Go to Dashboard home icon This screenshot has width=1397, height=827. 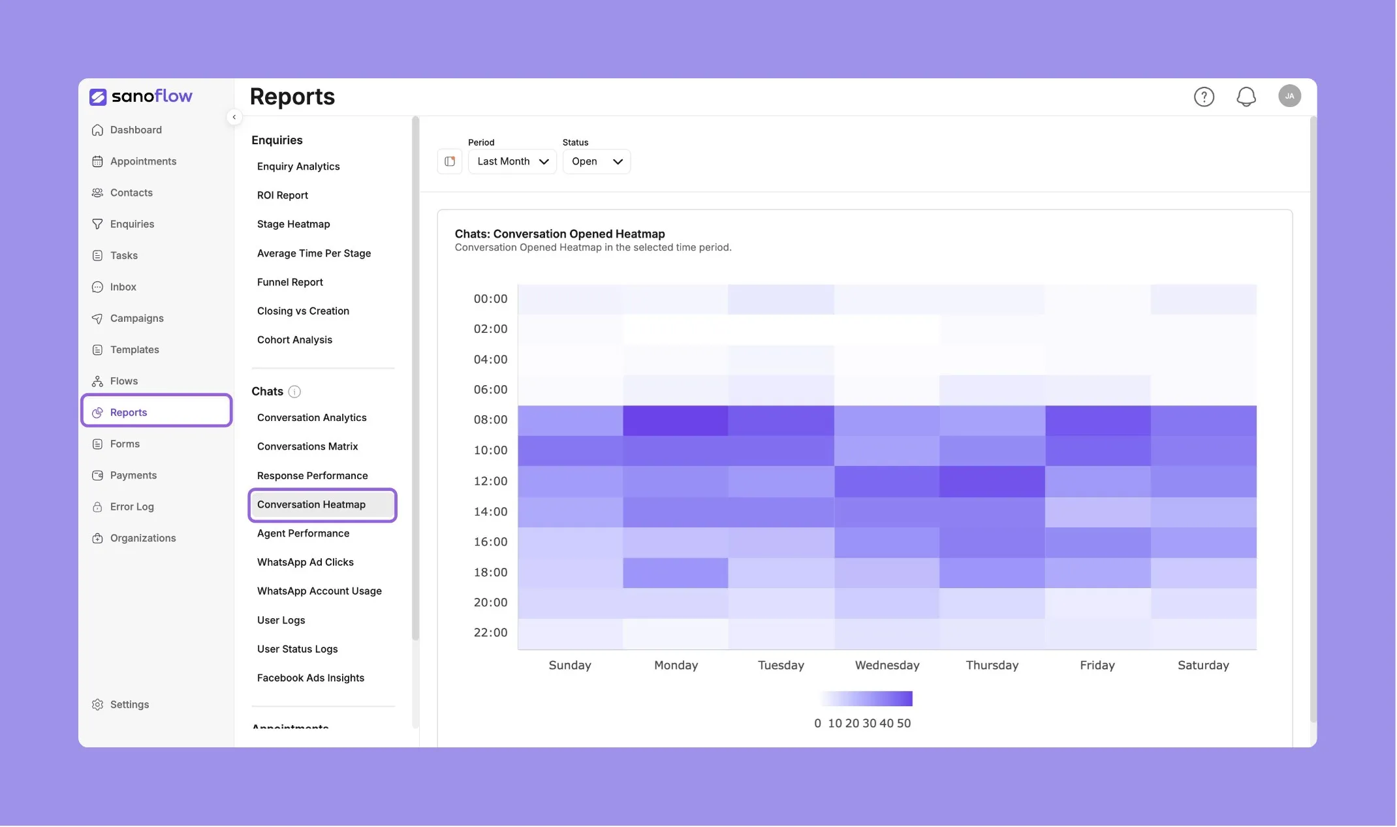[97, 130]
